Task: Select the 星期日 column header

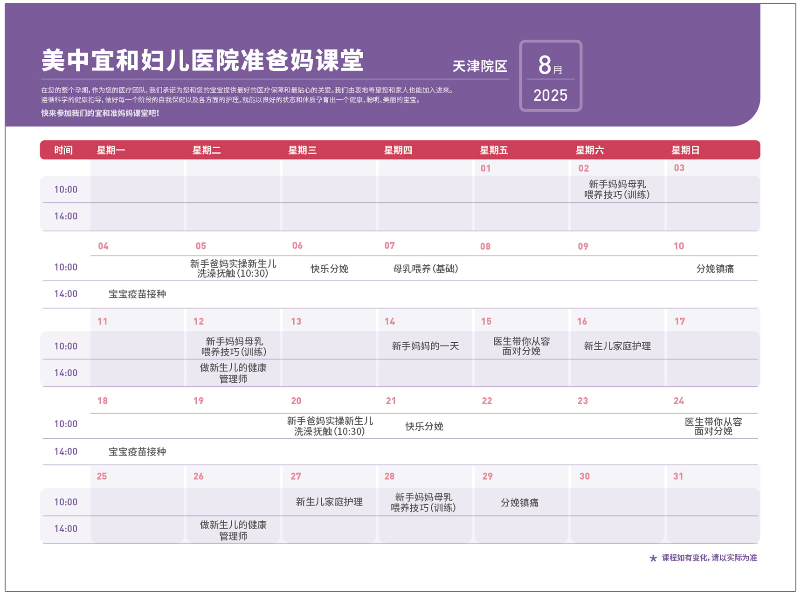Action: coord(685,150)
